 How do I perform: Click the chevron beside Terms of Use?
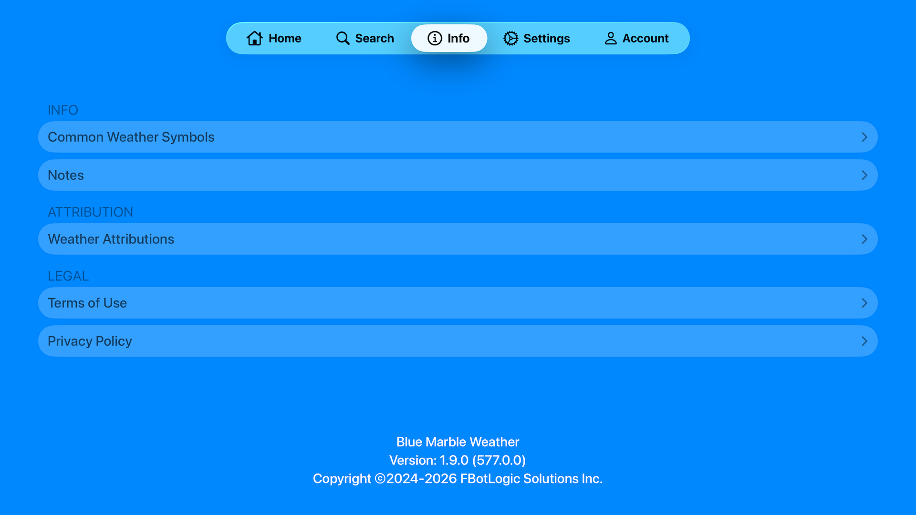[864, 303]
